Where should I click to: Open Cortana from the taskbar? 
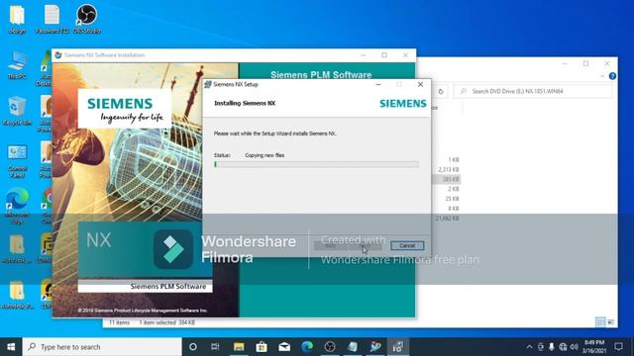(193, 347)
